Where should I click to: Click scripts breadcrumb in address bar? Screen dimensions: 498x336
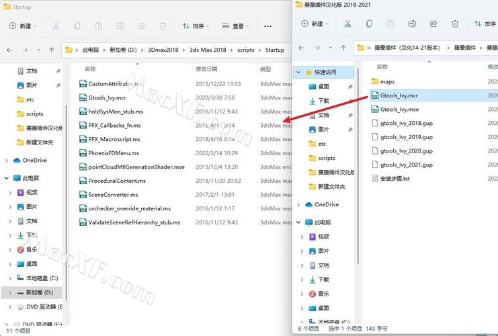pyautogui.click(x=246, y=50)
